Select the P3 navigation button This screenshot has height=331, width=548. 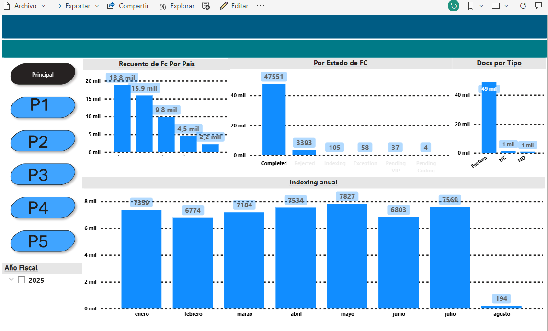point(43,174)
